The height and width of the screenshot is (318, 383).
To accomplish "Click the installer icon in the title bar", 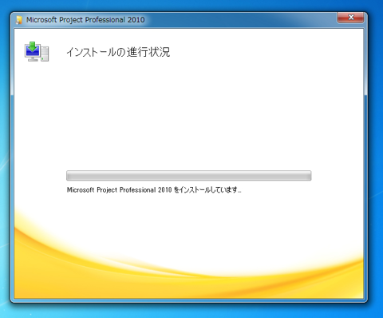I will (x=19, y=20).
